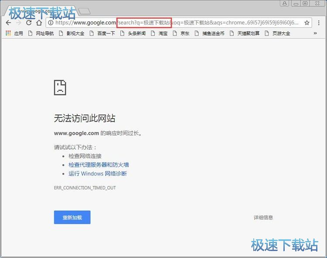
Task: Bookmark this page with the star icon
Action: click(307, 23)
